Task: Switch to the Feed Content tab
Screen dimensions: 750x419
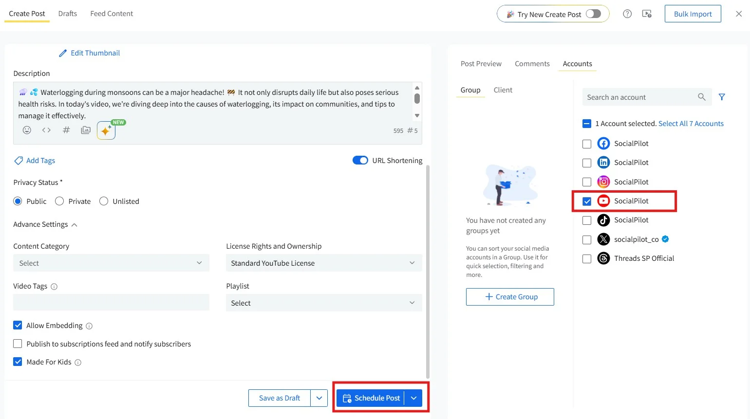Action: point(112,14)
